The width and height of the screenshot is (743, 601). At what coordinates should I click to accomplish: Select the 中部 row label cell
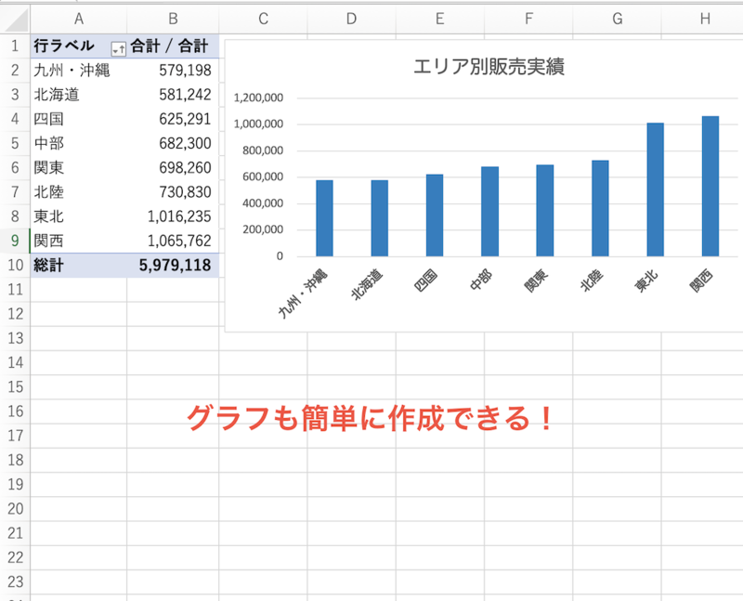tap(79, 143)
